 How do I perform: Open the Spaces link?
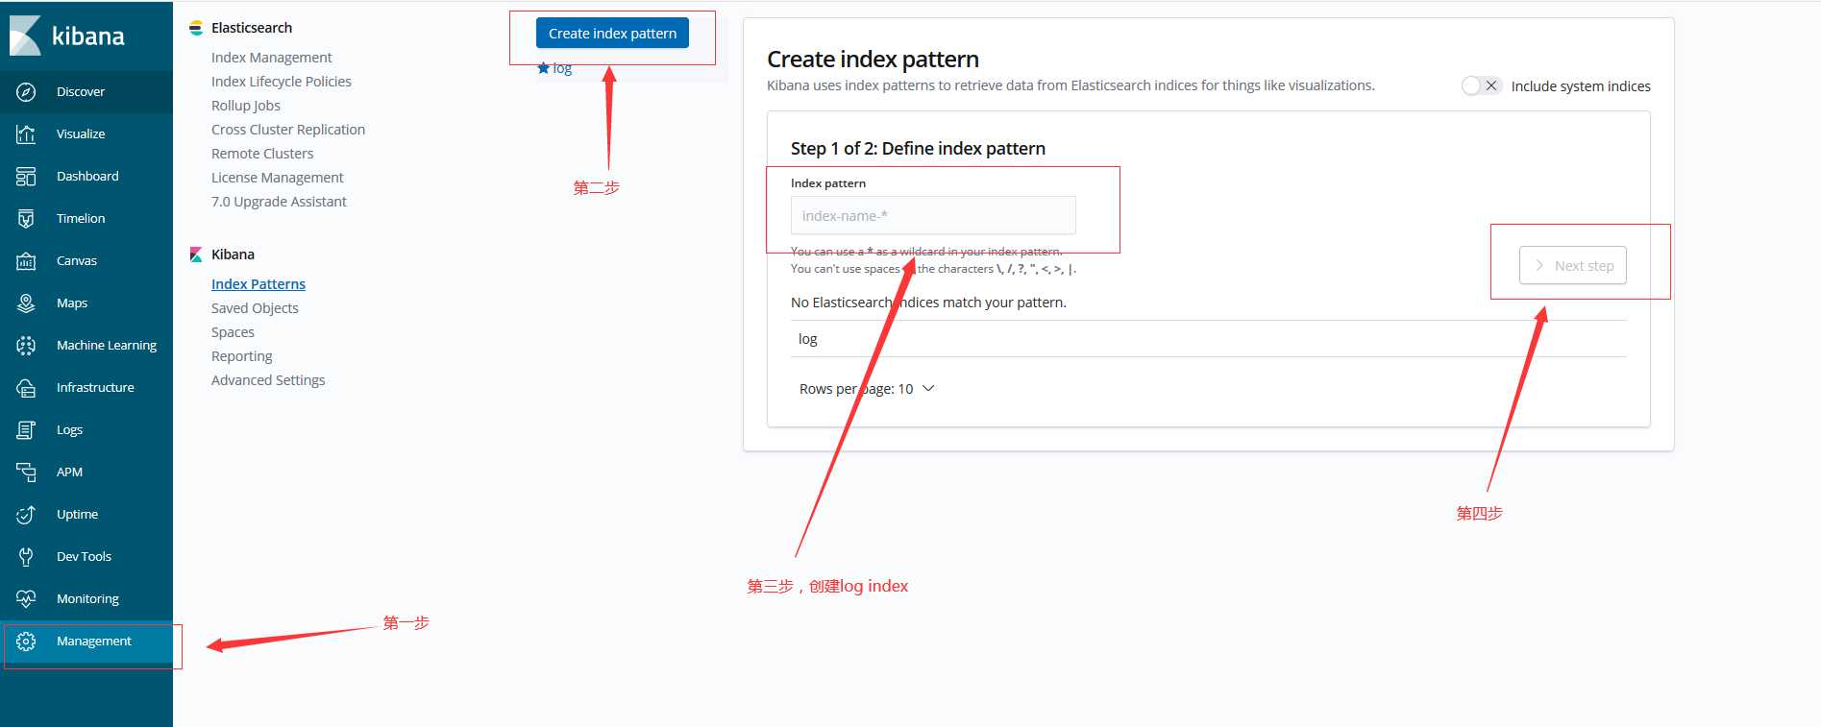pyautogui.click(x=233, y=332)
